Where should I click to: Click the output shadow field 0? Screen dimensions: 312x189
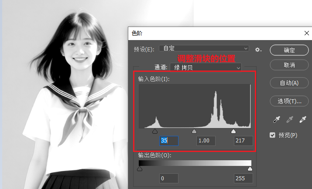point(169,178)
